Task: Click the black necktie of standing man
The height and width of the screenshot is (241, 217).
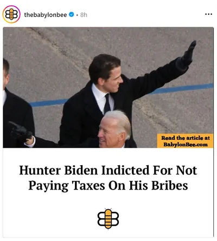Action: pyautogui.click(x=107, y=104)
